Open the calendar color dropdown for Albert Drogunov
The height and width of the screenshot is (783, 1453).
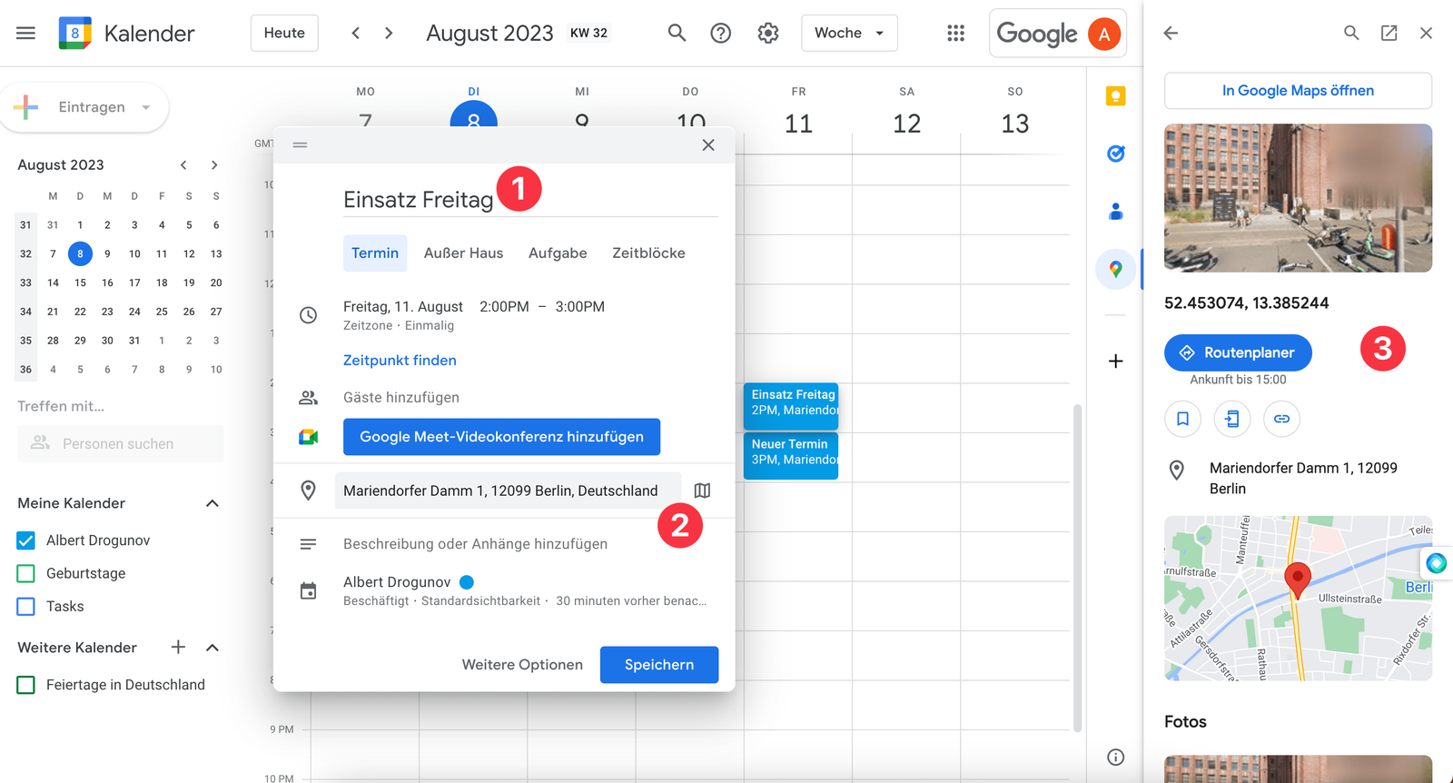pyautogui.click(x=467, y=582)
